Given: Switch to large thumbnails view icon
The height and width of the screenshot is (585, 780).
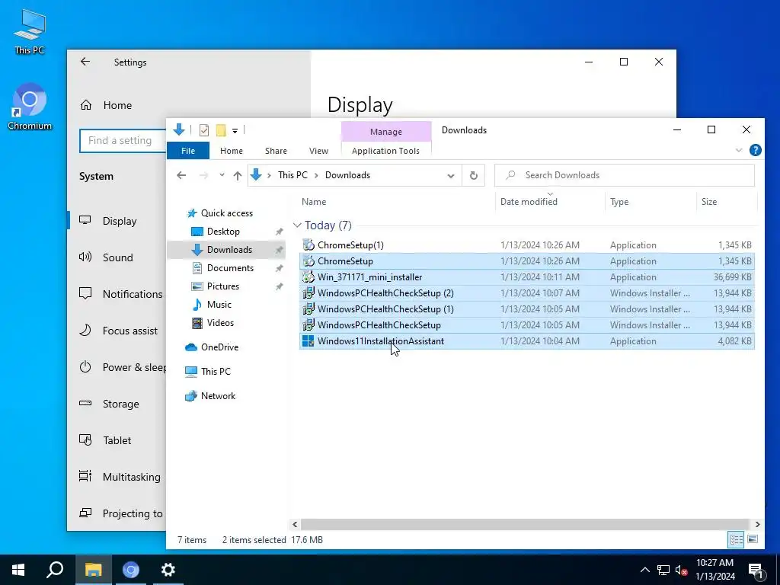Looking at the screenshot, I should coord(753,539).
